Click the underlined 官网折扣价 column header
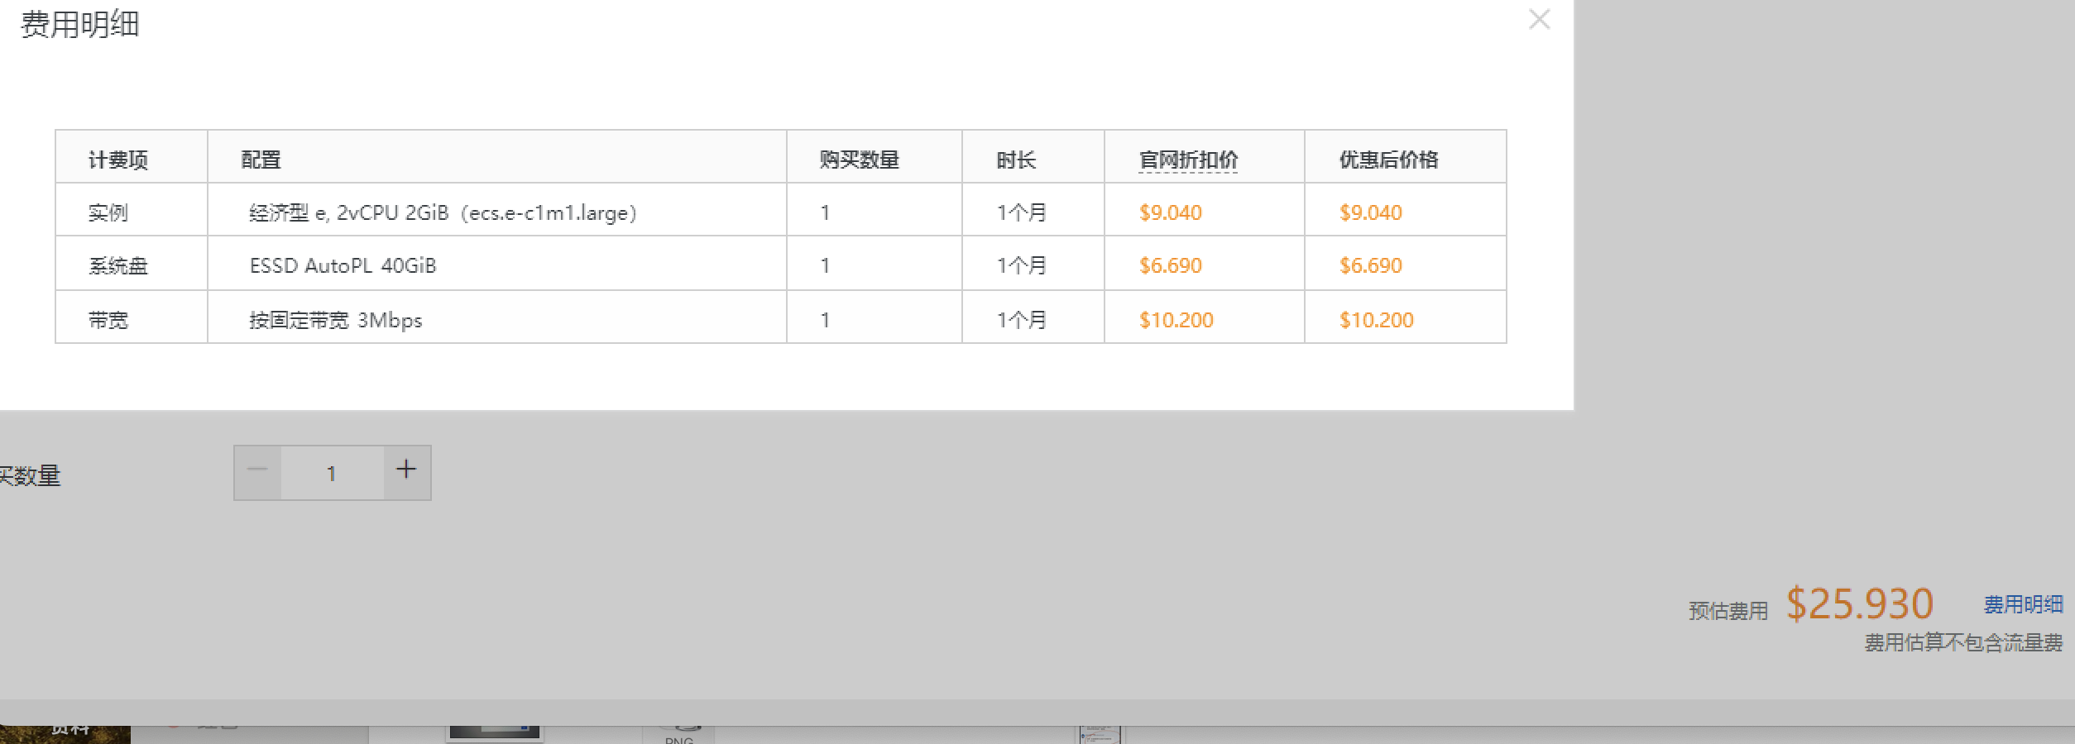This screenshot has height=744, width=2075. [x=1188, y=160]
